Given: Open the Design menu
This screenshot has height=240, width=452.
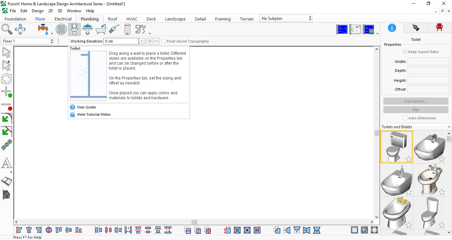Looking at the screenshot, I should pyautogui.click(x=38, y=11).
